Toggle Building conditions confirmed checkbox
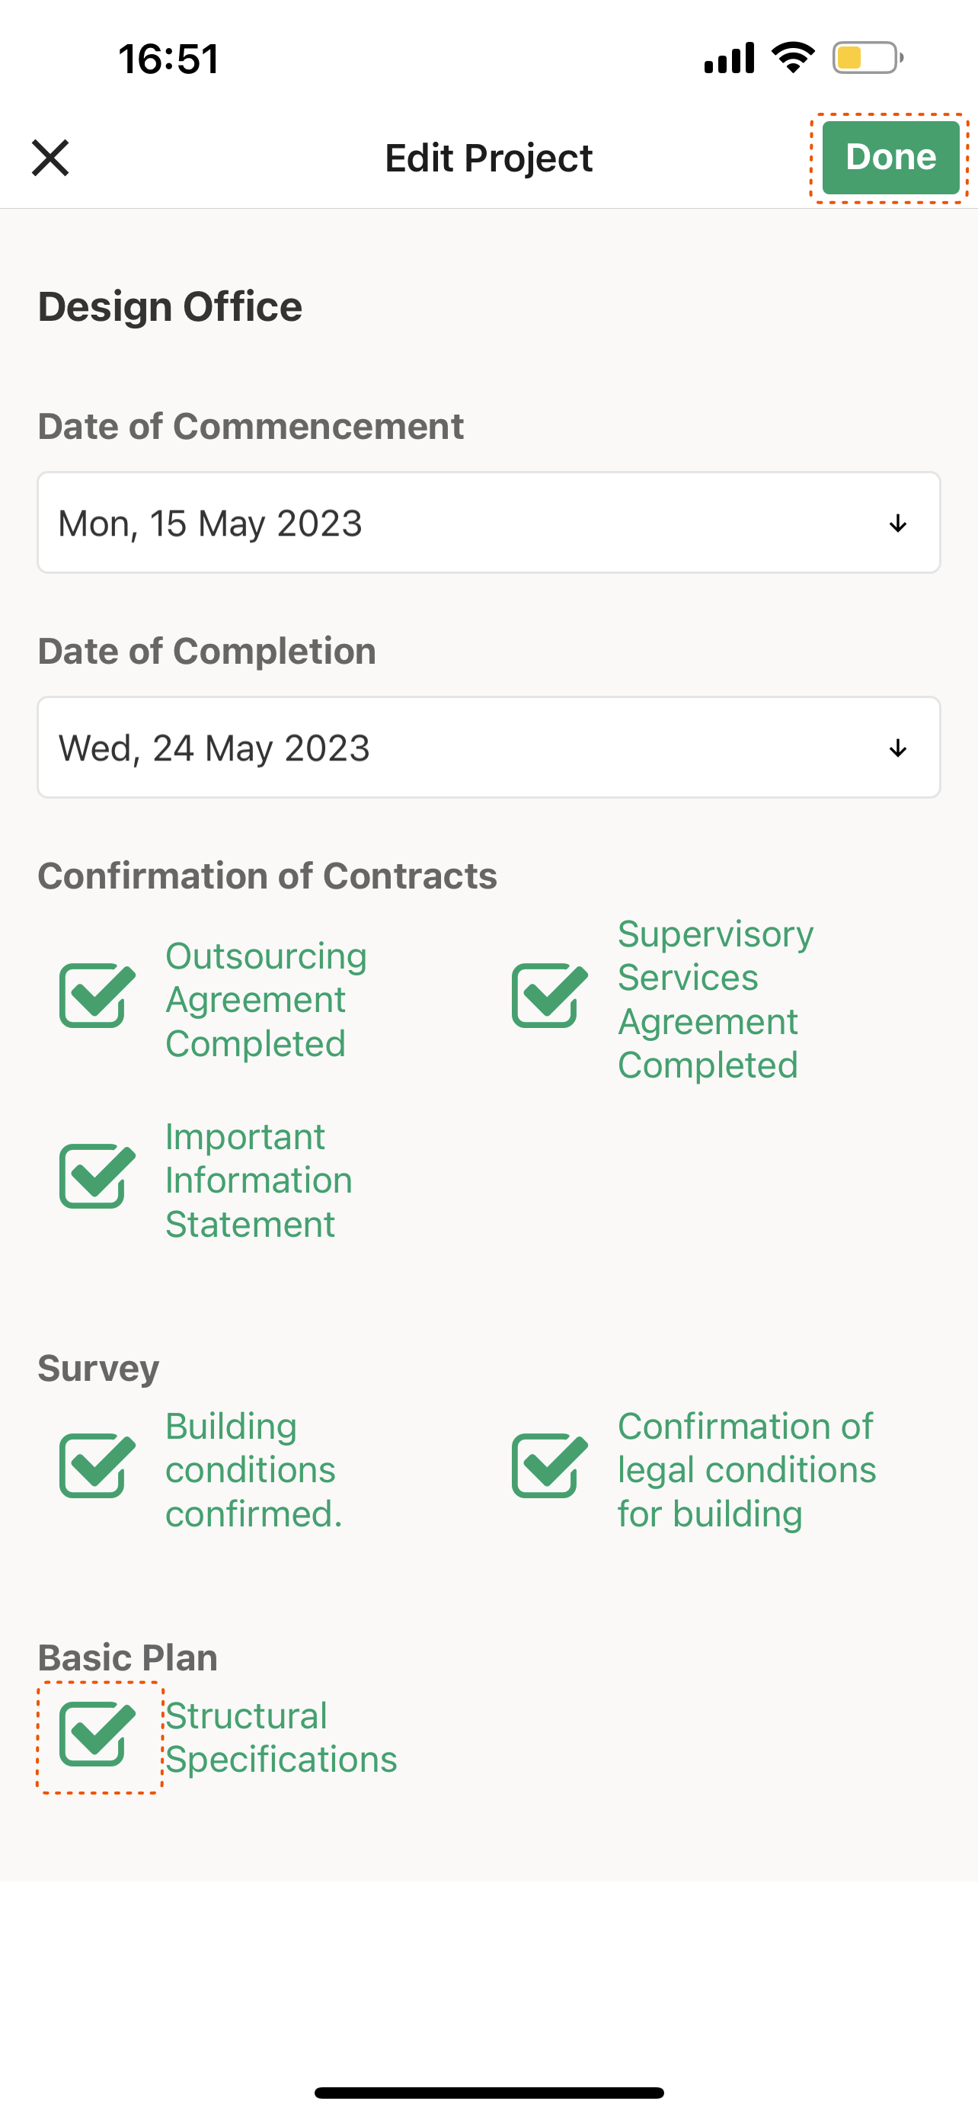 pyautogui.click(x=97, y=1466)
